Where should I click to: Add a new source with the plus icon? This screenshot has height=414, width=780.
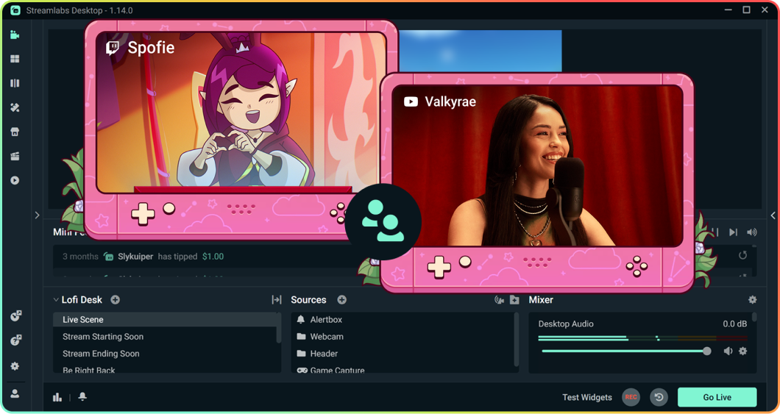click(x=341, y=300)
